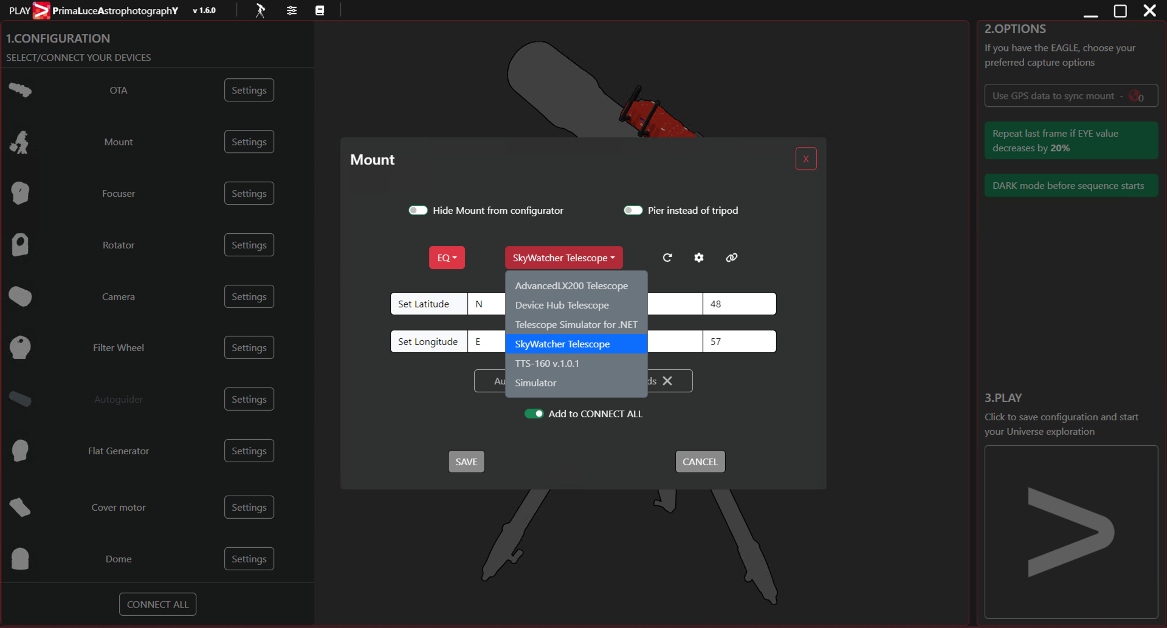Open Dome Settings
This screenshot has height=628, width=1167.
[249, 559]
